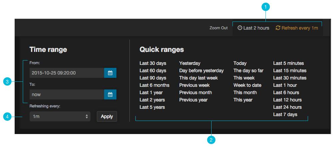Click inside the From date field
The image size is (336, 147).
(x=67, y=73)
